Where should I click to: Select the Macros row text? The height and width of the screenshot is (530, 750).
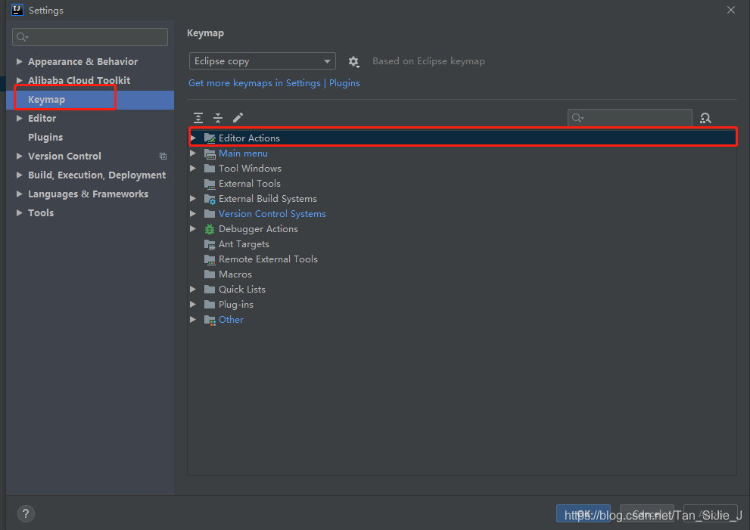coord(235,274)
